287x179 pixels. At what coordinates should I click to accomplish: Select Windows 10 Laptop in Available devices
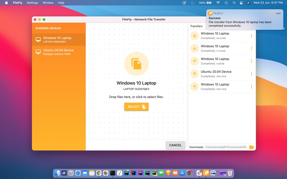tap(59, 39)
